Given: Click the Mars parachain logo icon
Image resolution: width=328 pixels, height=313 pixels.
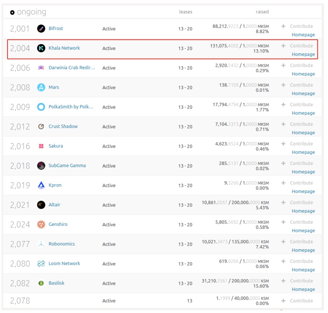Looking at the screenshot, I should click(41, 87).
